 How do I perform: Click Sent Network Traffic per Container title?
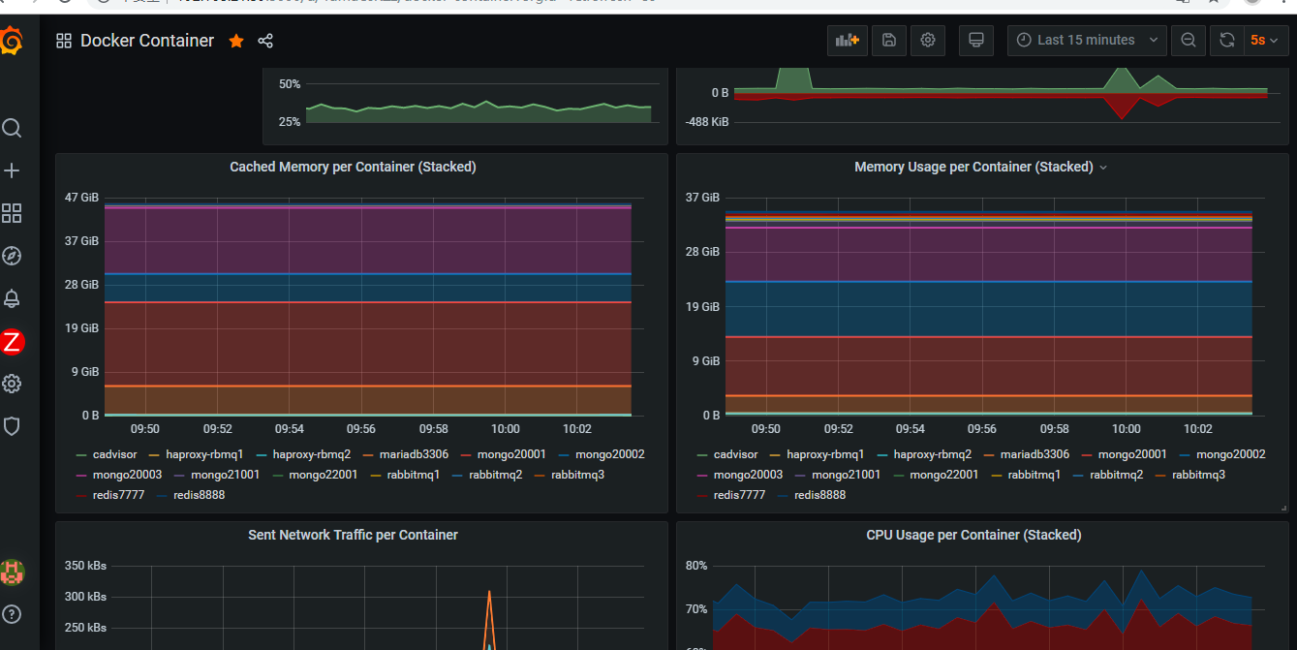pos(353,535)
